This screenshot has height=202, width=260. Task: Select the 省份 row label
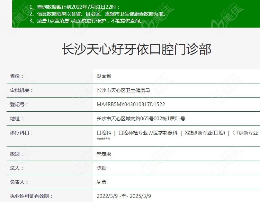pos(17,76)
